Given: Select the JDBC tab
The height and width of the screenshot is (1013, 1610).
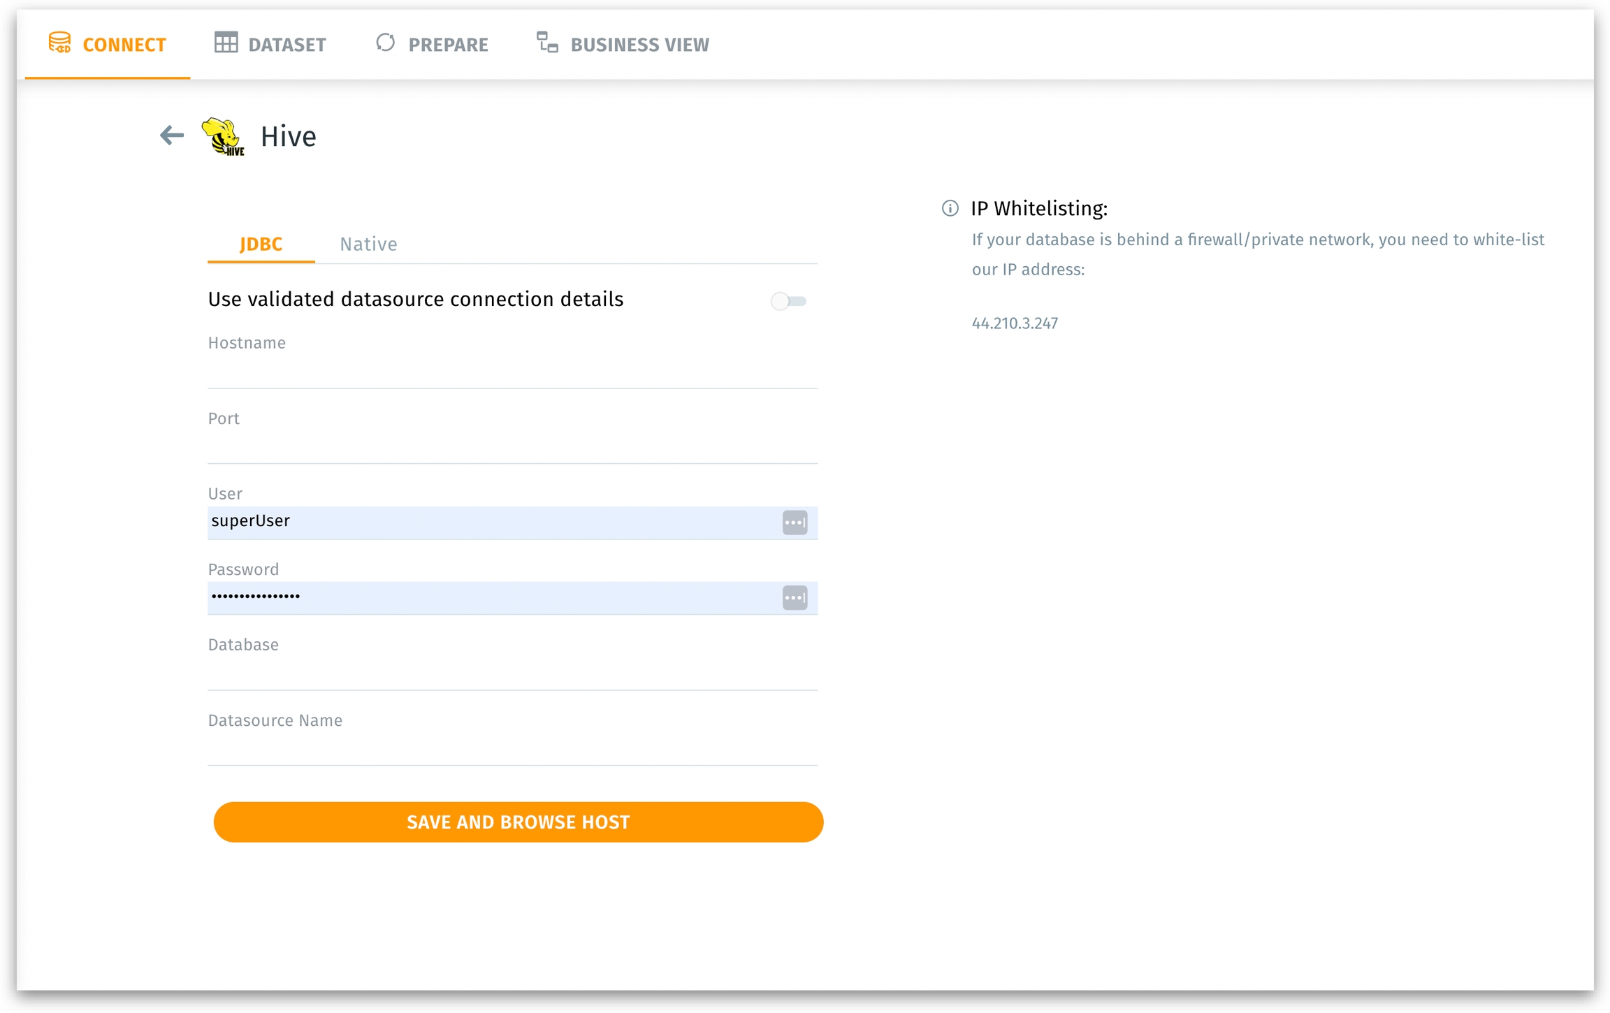Looking at the screenshot, I should pos(261,245).
